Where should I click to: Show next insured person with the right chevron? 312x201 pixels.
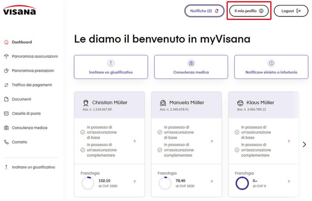pos(304,144)
